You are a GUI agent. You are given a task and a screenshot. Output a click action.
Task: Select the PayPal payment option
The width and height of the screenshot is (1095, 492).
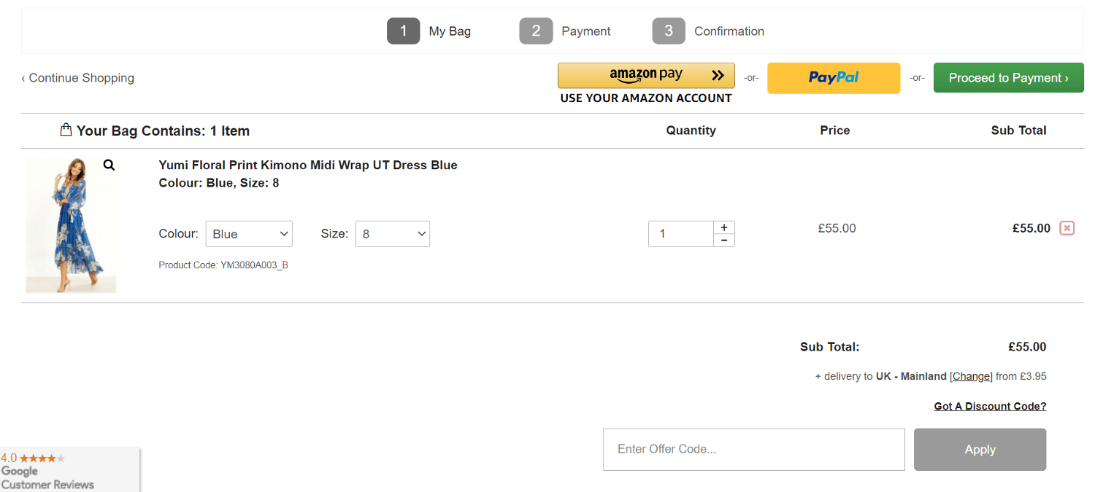pos(833,77)
